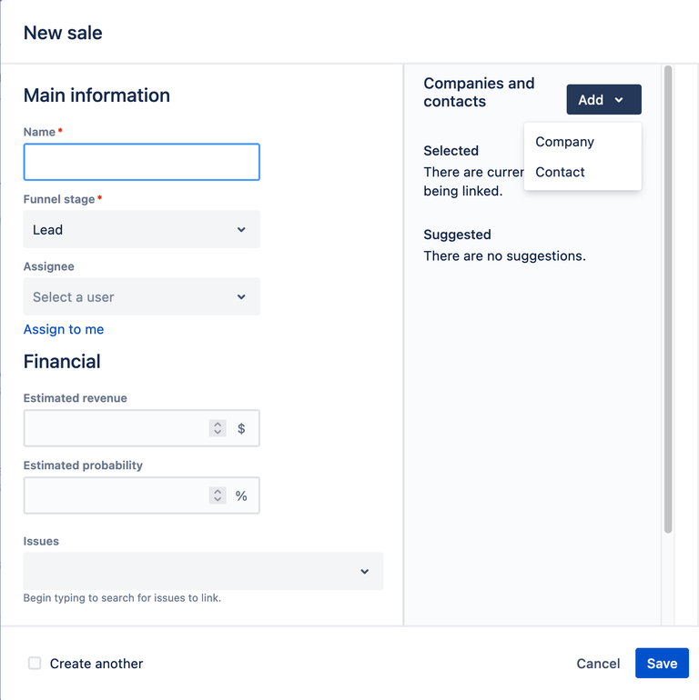
Task: Click the Assign to me link
Action: 64,329
